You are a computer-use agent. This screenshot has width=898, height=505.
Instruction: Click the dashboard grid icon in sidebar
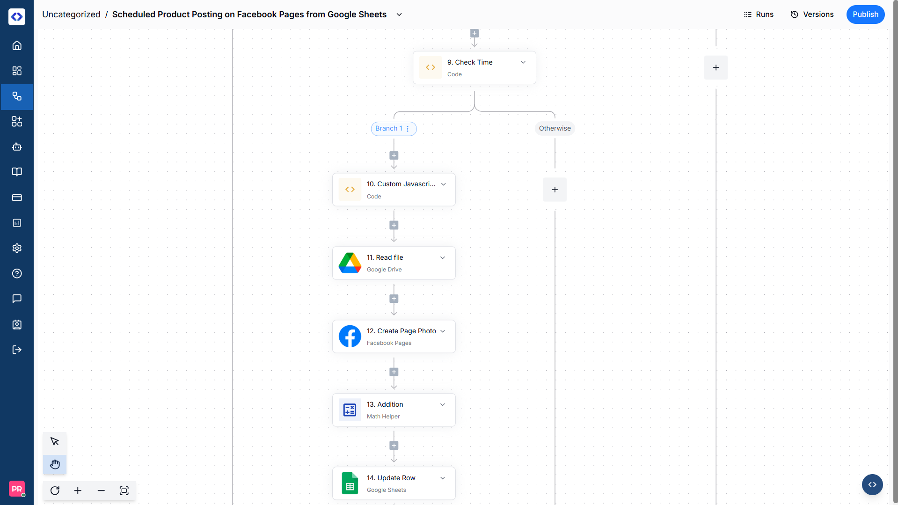17,71
